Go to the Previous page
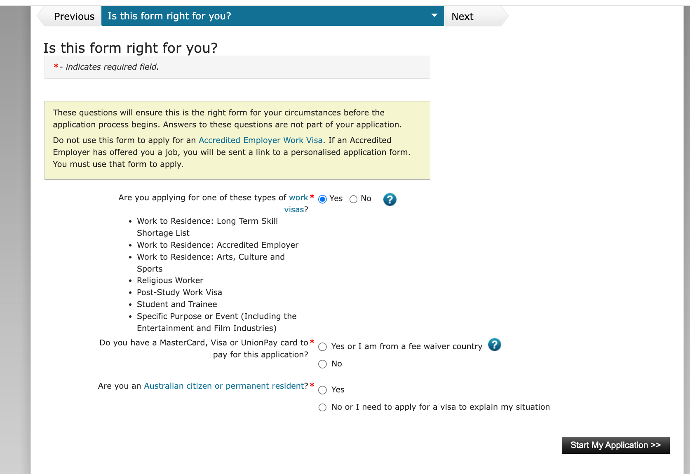Viewport: 690px width, 474px height. coord(74,16)
